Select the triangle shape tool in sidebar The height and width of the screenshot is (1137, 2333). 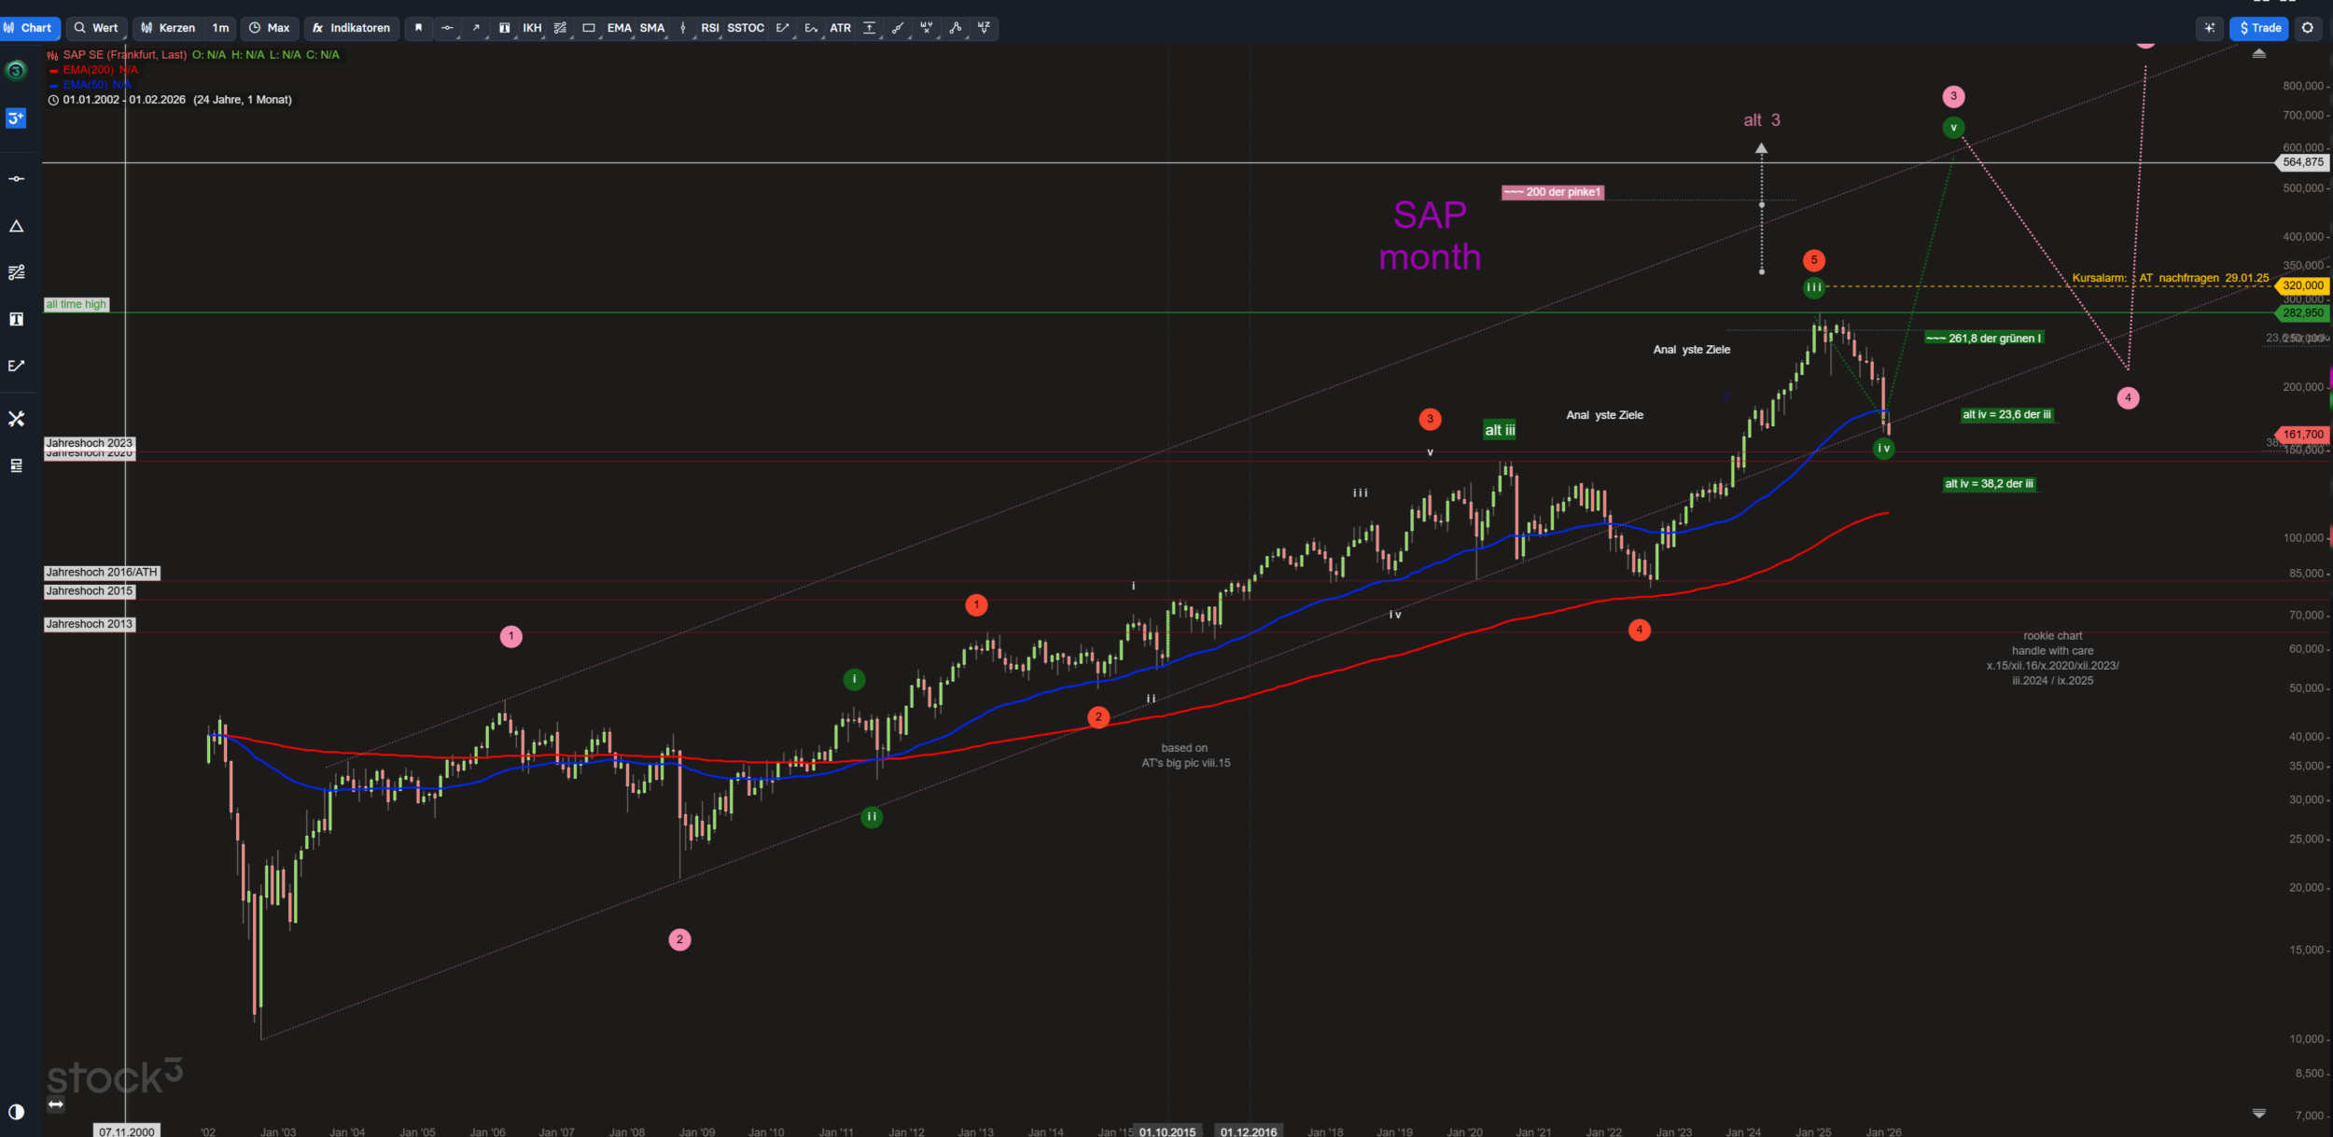coord(16,227)
